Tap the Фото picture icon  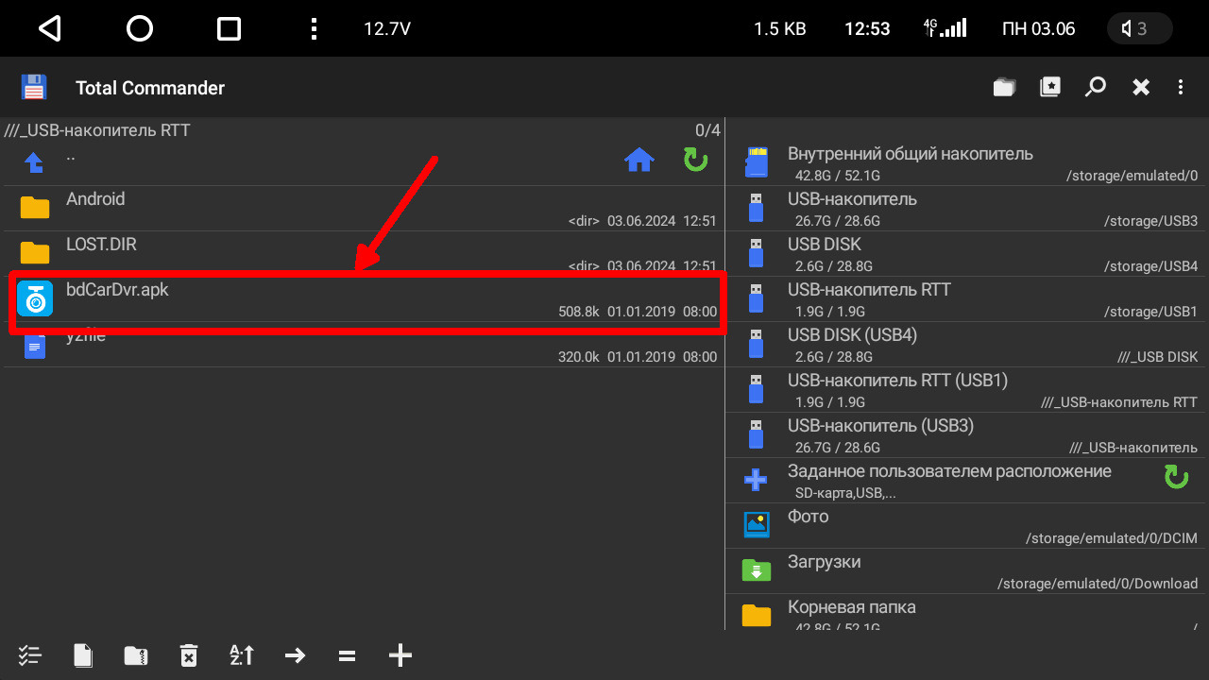757,524
